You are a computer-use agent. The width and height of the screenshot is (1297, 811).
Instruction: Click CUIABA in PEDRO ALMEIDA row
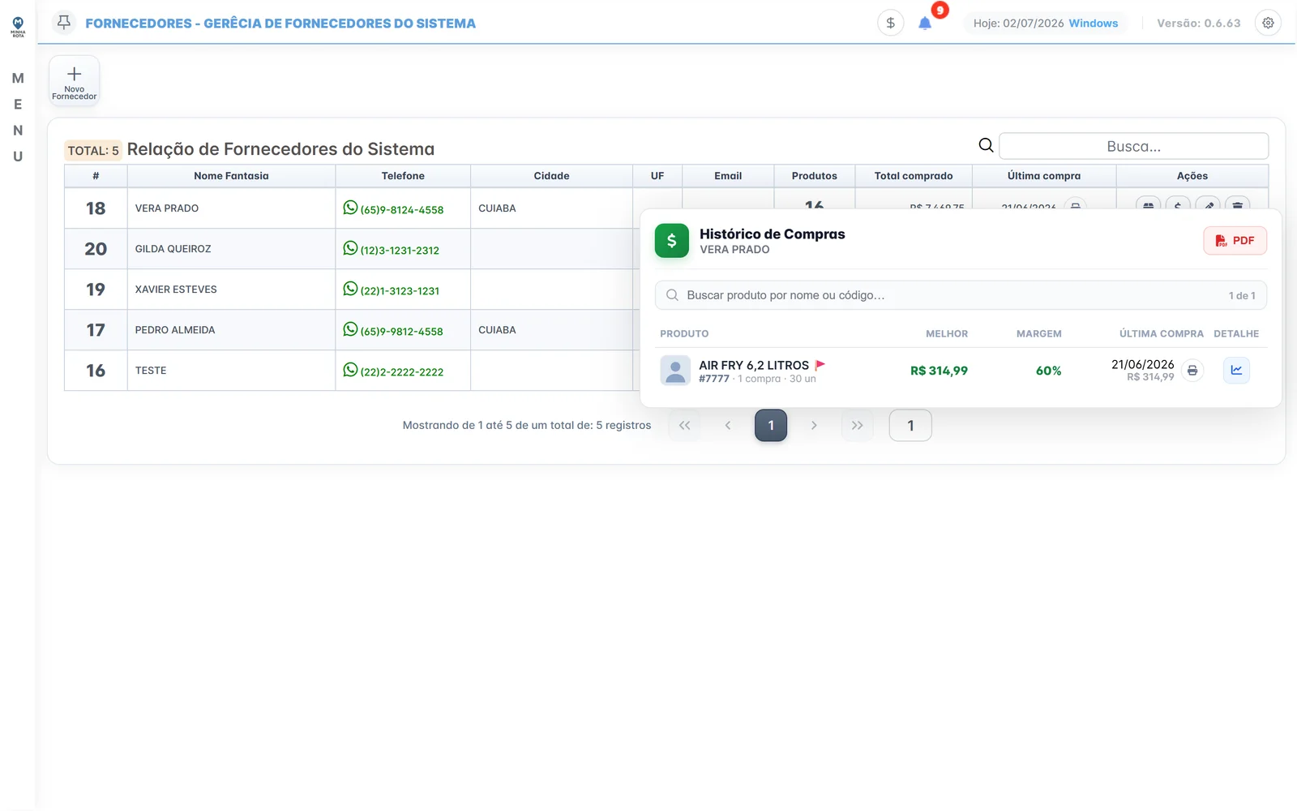pos(497,330)
